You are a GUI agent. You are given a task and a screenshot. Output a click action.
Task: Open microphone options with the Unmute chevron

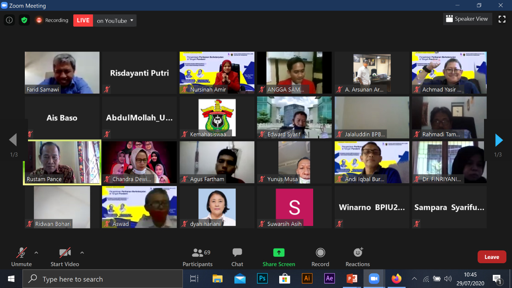coord(36,253)
